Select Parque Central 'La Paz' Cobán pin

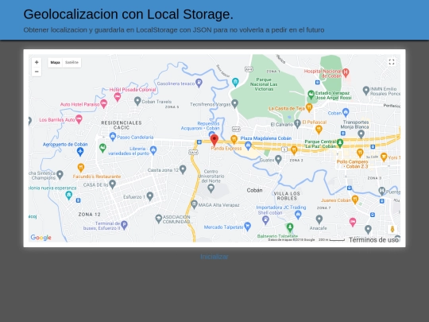(340, 143)
